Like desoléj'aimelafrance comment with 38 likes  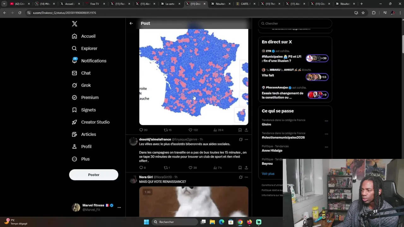click(x=193, y=168)
